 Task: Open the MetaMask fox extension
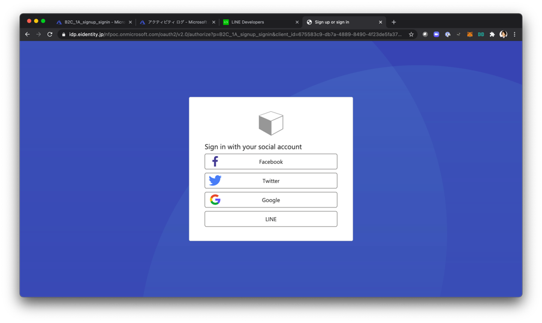click(470, 34)
